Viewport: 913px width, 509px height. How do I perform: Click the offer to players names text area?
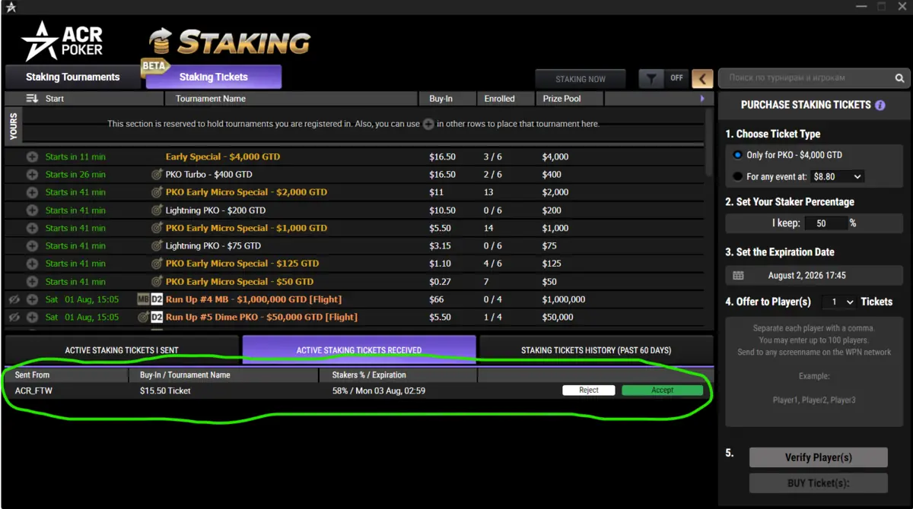click(x=814, y=371)
